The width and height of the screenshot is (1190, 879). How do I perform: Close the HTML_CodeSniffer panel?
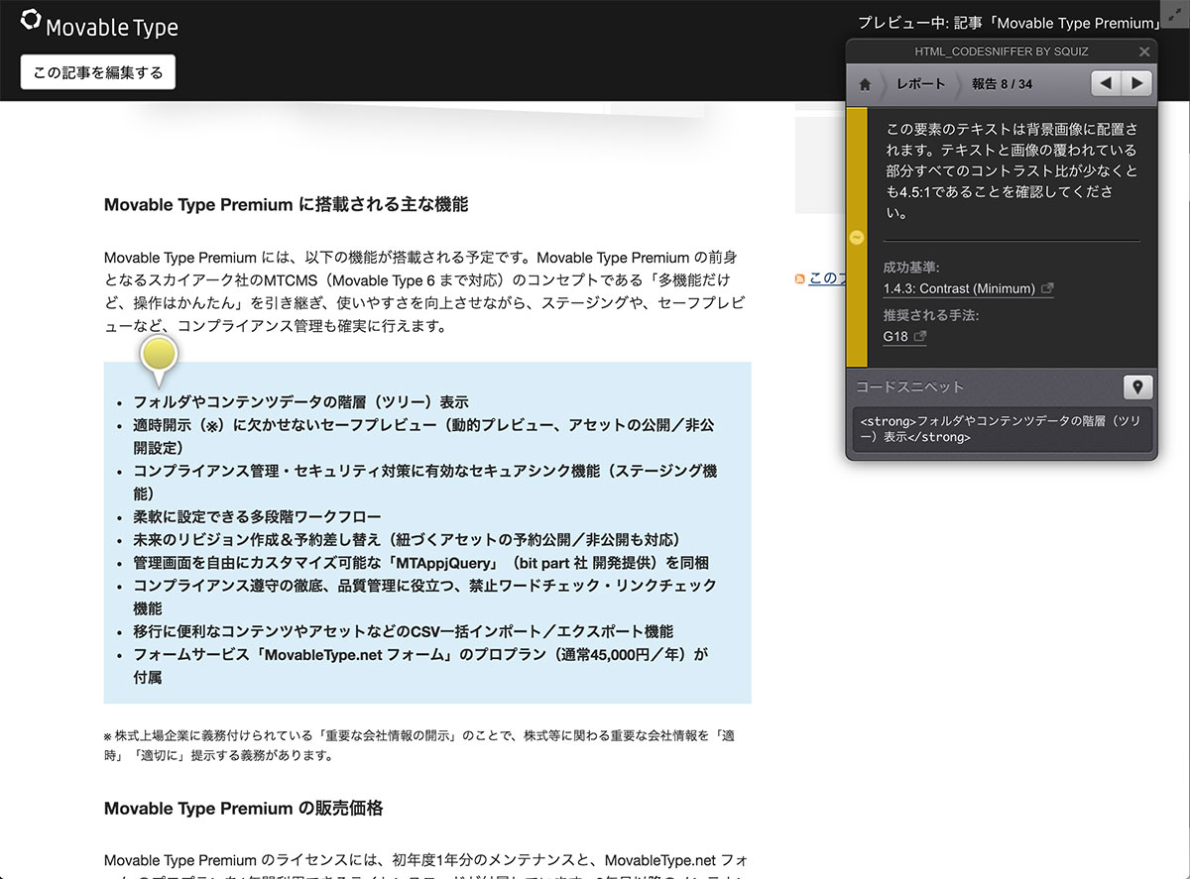(1144, 52)
